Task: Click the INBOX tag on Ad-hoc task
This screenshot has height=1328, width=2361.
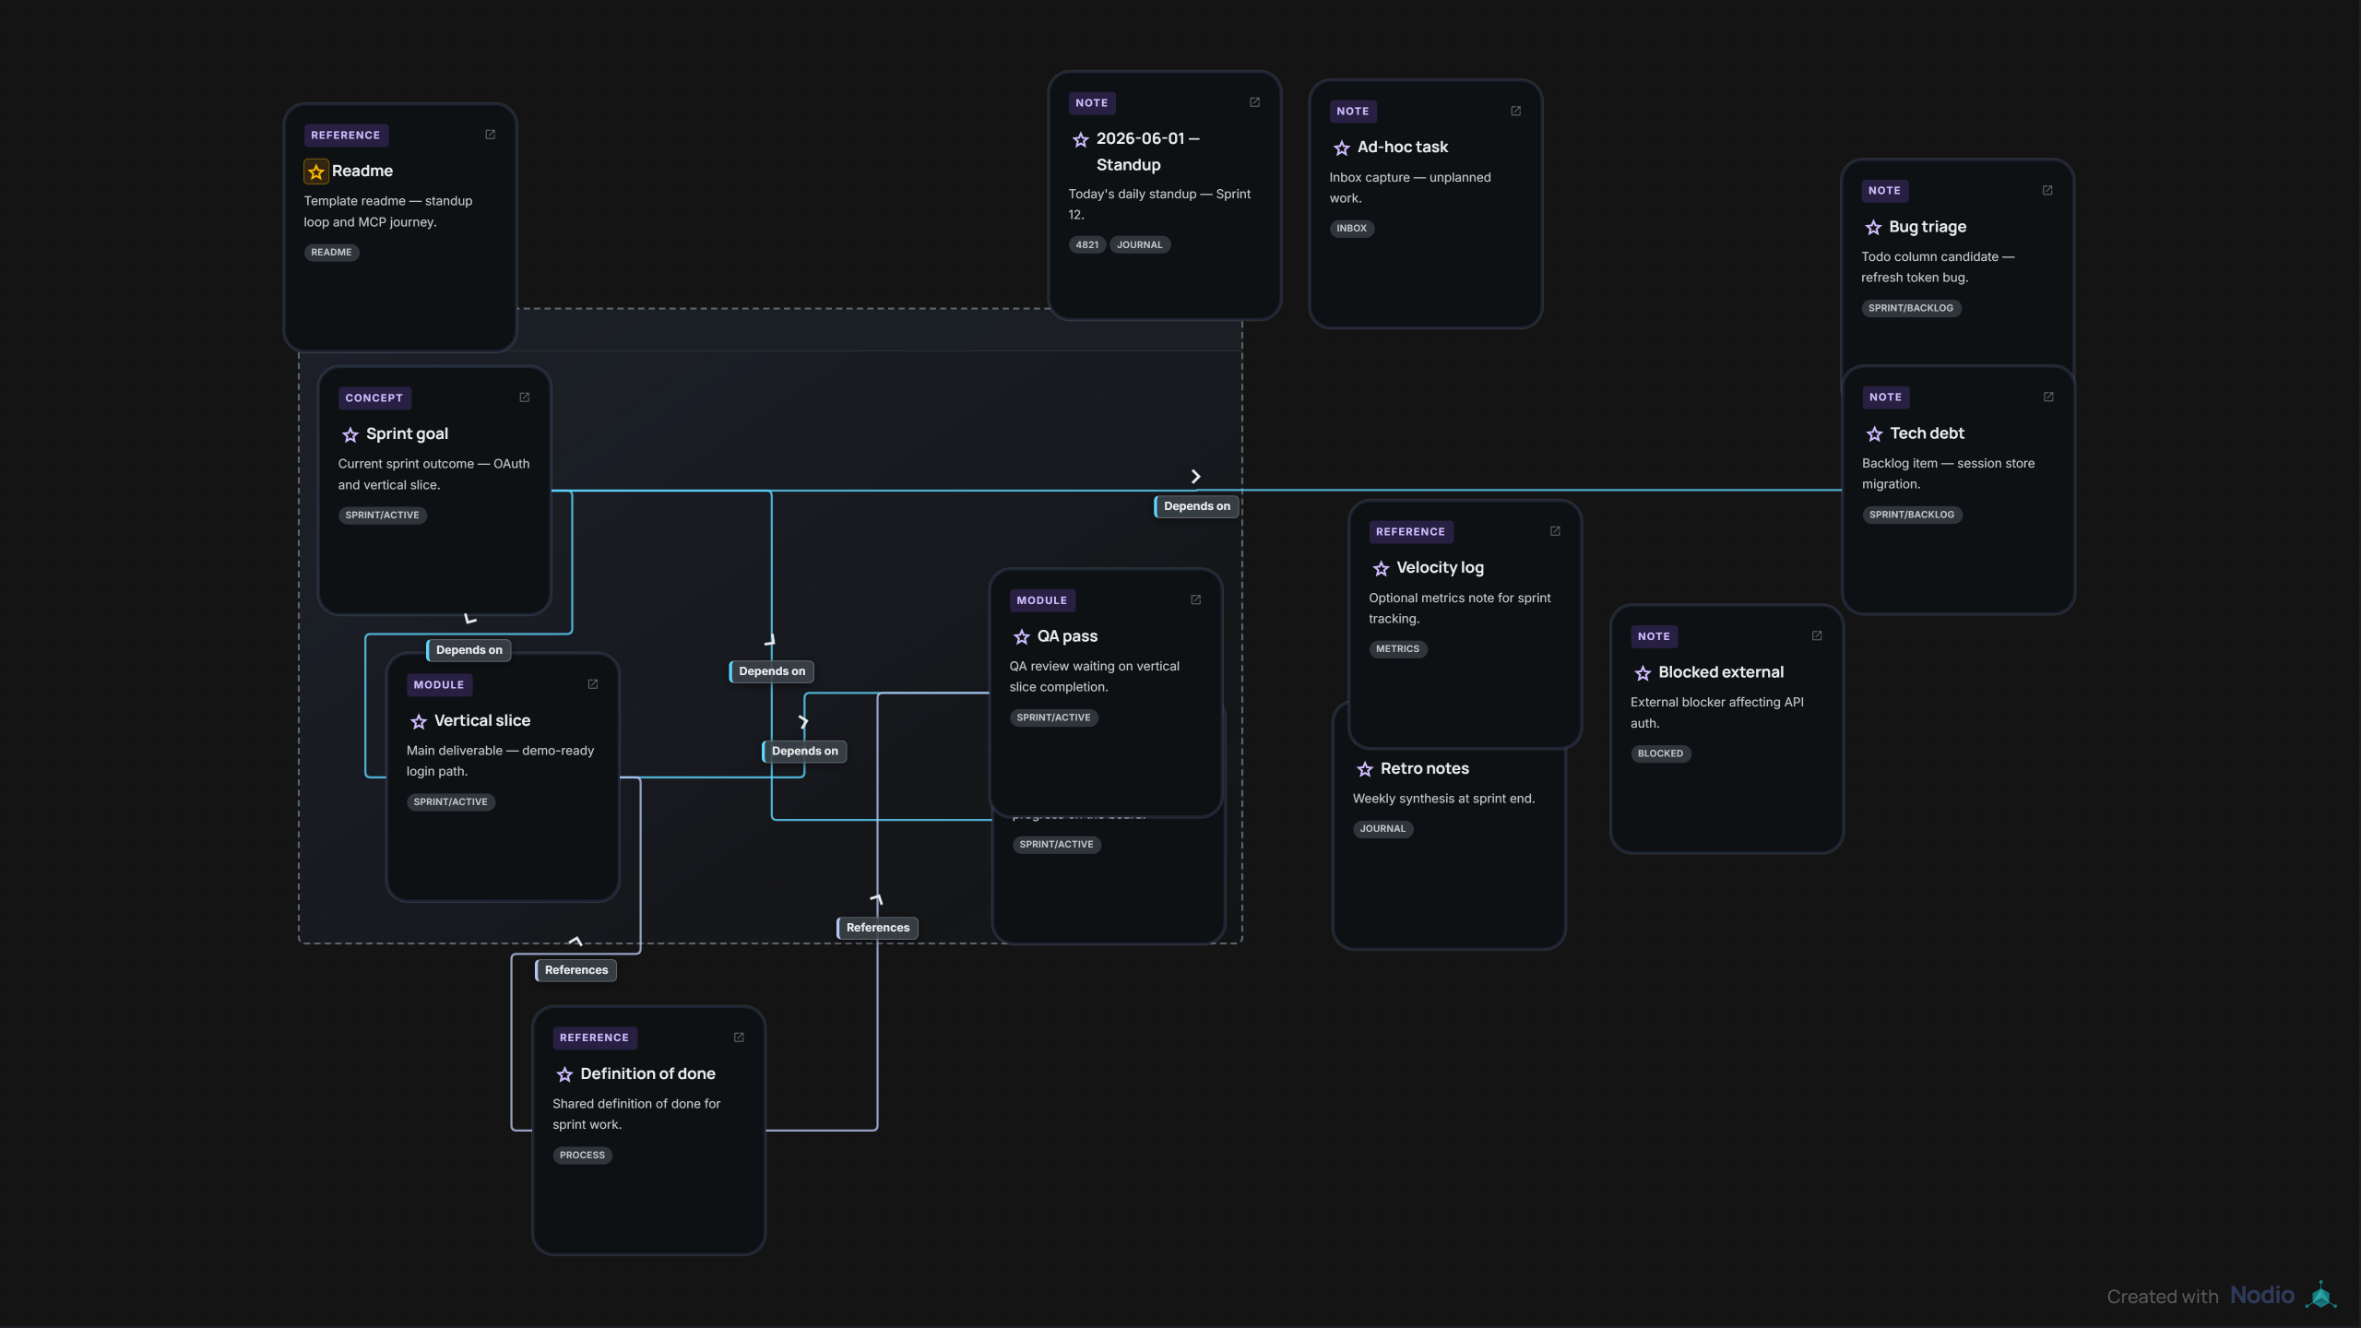Action: [1352, 229]
